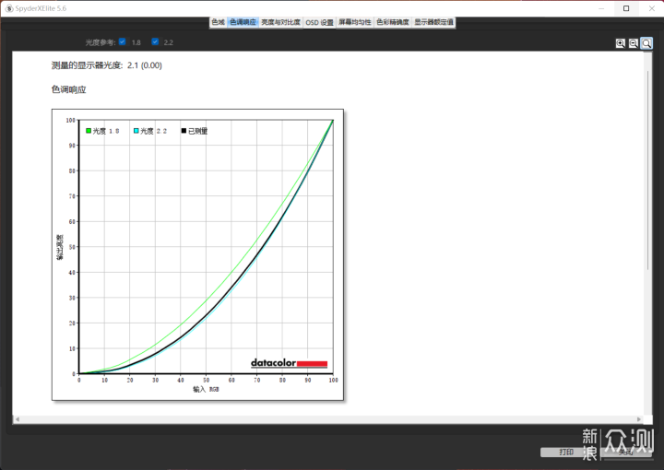Click the horizontal scrollbar left arrow

tap(18, 419)
